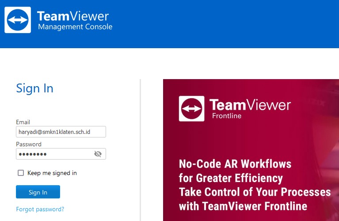The height and width of the screenshot is (221, 339).
Task: Click the Password field label
Action: [x=29, y=144]
